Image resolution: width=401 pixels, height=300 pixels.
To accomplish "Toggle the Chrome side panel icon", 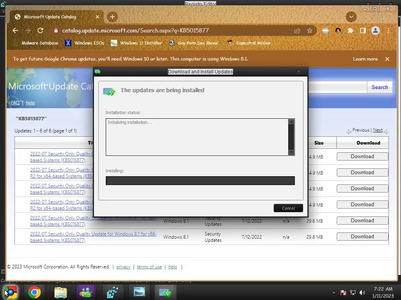I will pos(363,31).
